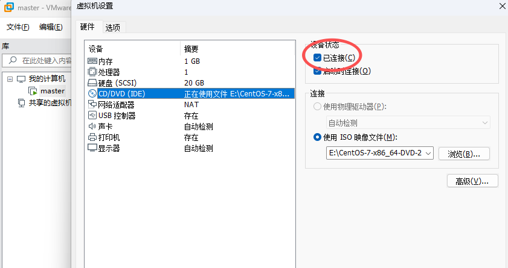Select the memory (内存) device icon
The width and height of the screenshot is (508, 268).
click(92, 61)
